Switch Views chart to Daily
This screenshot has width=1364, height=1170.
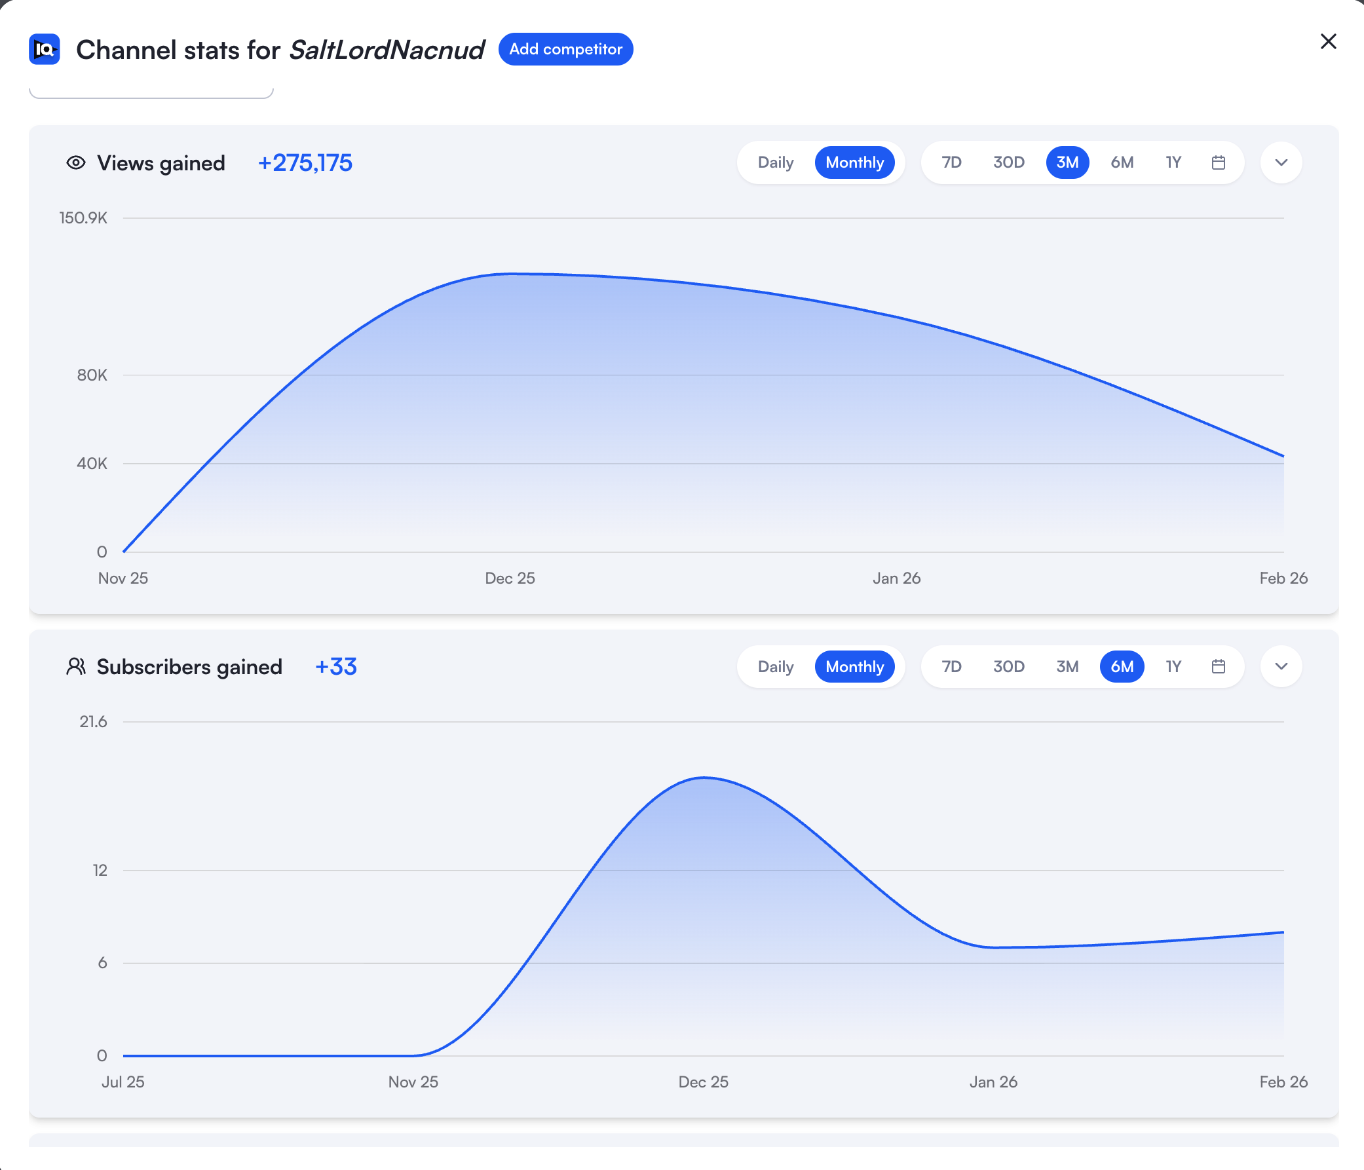tap(776, 162)
